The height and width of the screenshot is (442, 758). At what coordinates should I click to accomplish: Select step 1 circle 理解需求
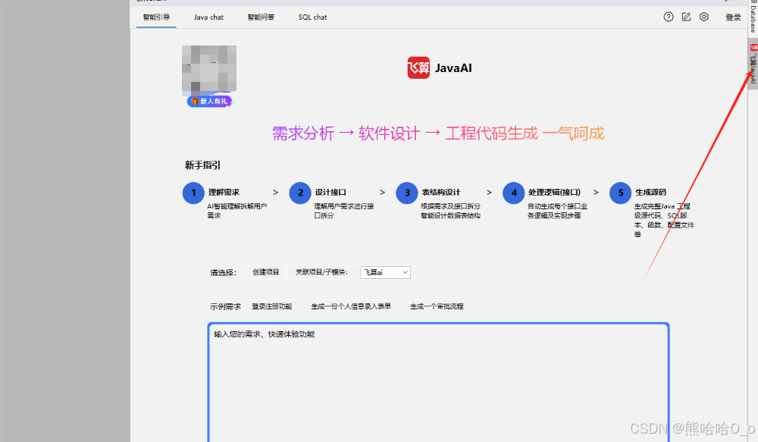tap(193, 193)
